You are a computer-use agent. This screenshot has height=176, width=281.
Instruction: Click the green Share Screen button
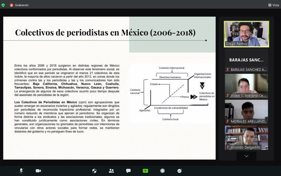145,171
